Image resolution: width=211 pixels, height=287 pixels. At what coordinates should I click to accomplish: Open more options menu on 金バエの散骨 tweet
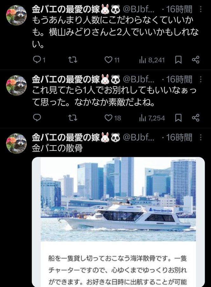tap(201, 137)
